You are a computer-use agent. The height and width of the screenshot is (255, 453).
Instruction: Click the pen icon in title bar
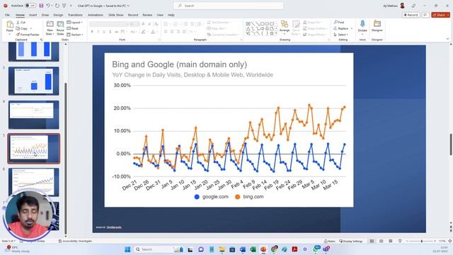(413, 6)
